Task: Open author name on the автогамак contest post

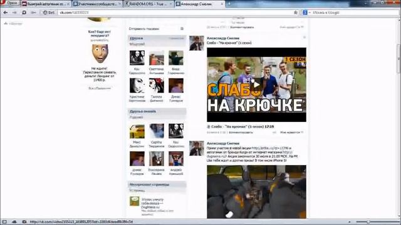Action: click(x=223, y=143)
